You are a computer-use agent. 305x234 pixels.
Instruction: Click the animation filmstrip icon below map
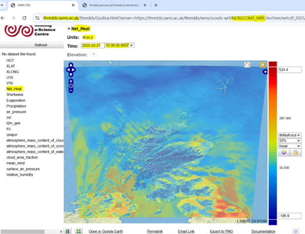(x=68, y=231)
